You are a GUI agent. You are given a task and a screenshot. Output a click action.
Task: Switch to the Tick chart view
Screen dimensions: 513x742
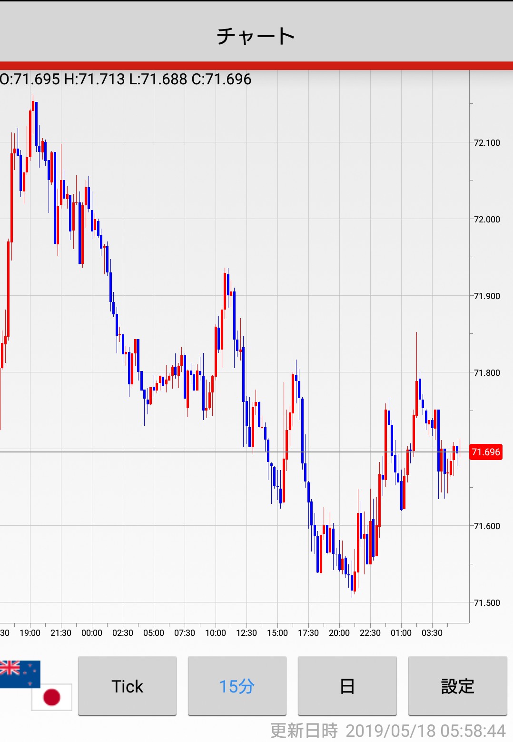pos(127,686)
